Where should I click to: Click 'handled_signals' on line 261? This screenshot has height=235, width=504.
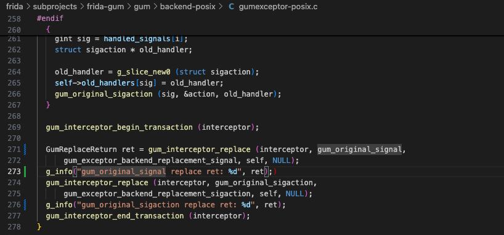pos(136,39)
